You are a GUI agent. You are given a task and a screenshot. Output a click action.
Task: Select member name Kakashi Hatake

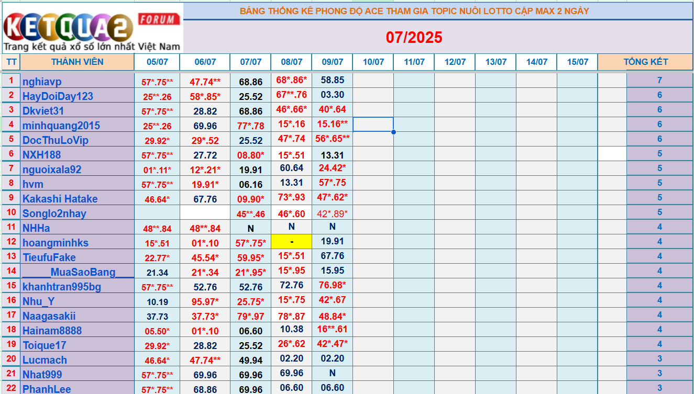pos(60,199)
